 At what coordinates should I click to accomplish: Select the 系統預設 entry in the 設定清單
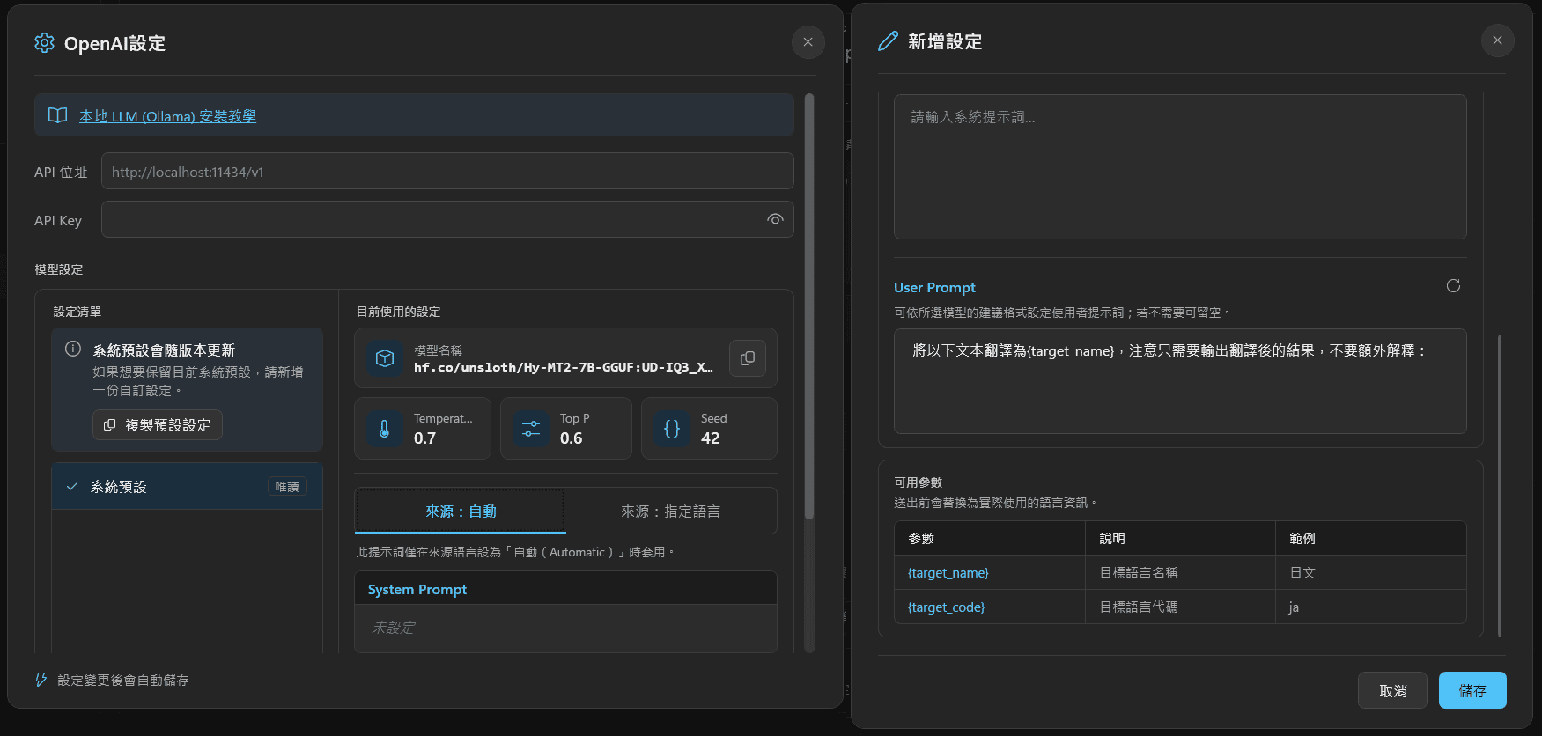(187, 486)
